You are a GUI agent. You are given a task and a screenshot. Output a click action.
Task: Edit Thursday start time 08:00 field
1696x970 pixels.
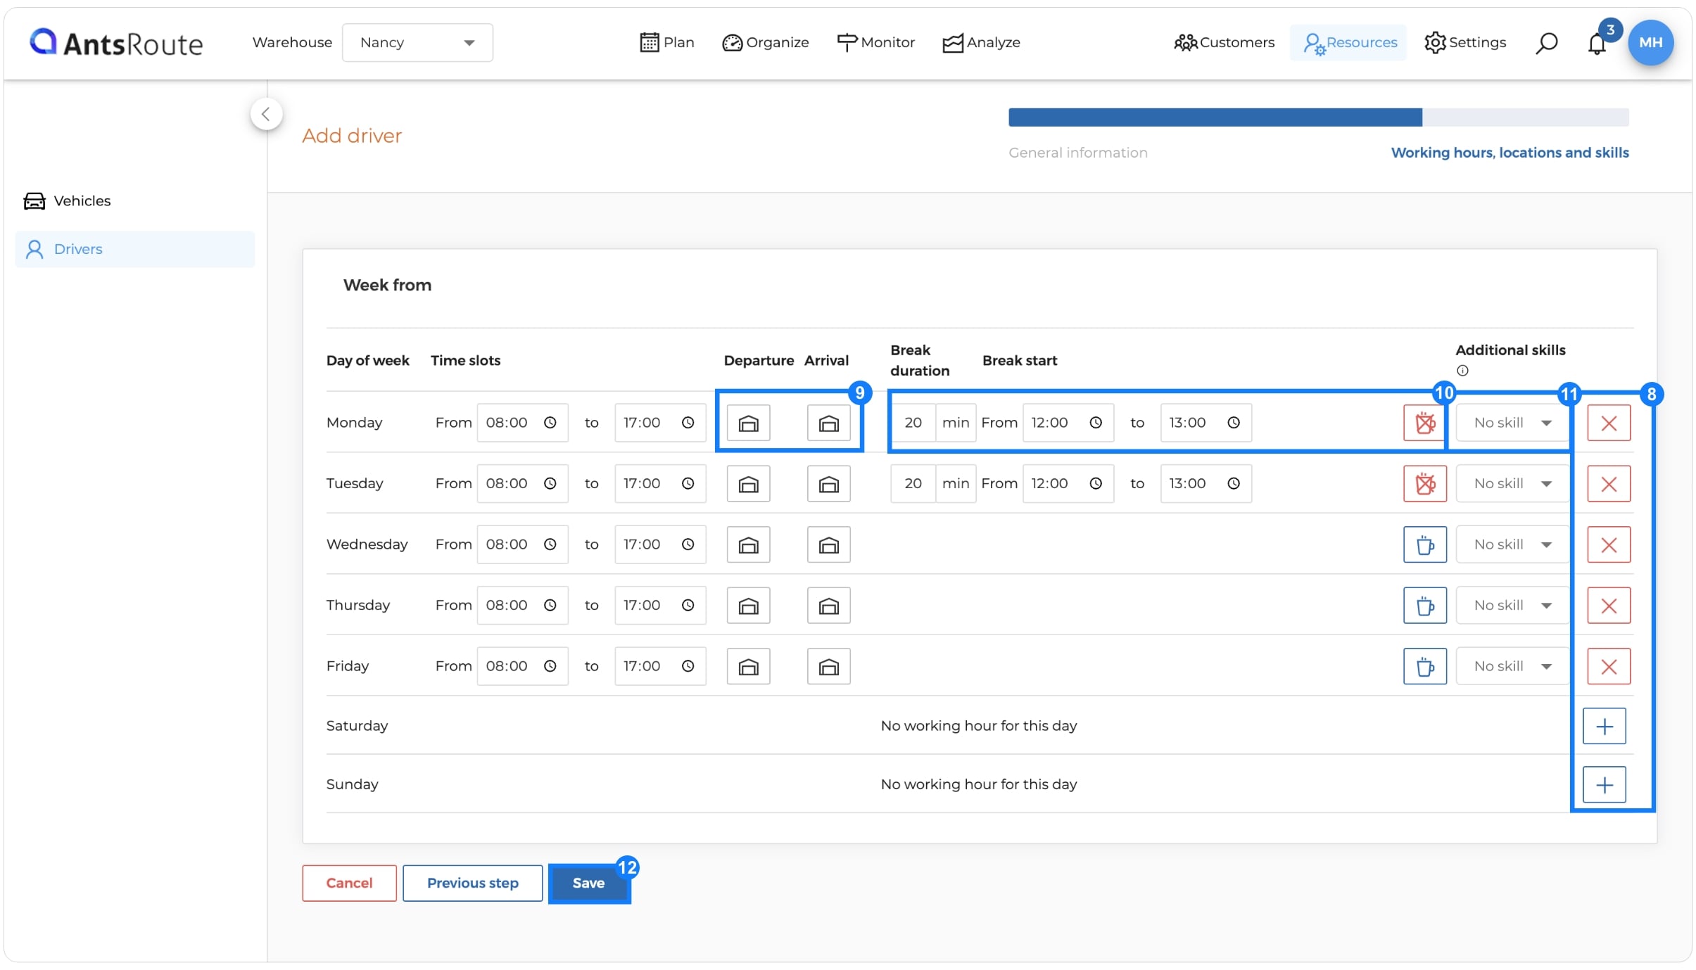click(522, 606)
